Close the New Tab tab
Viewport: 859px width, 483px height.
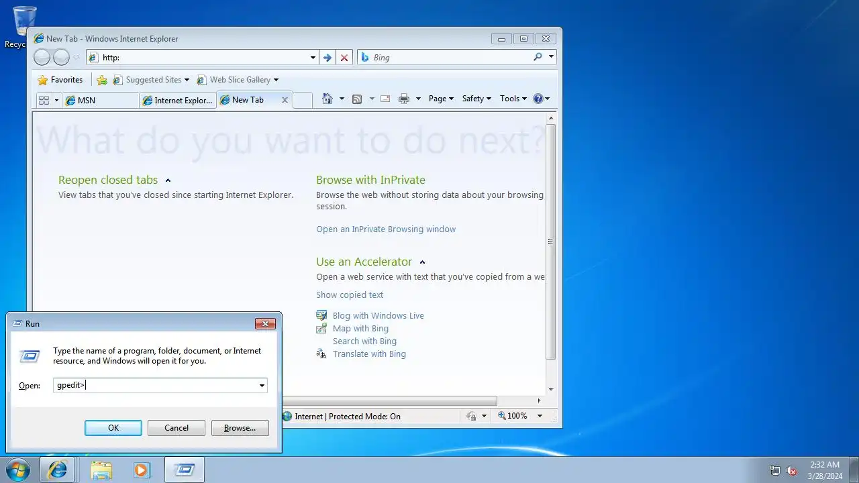tap(285, 100)
